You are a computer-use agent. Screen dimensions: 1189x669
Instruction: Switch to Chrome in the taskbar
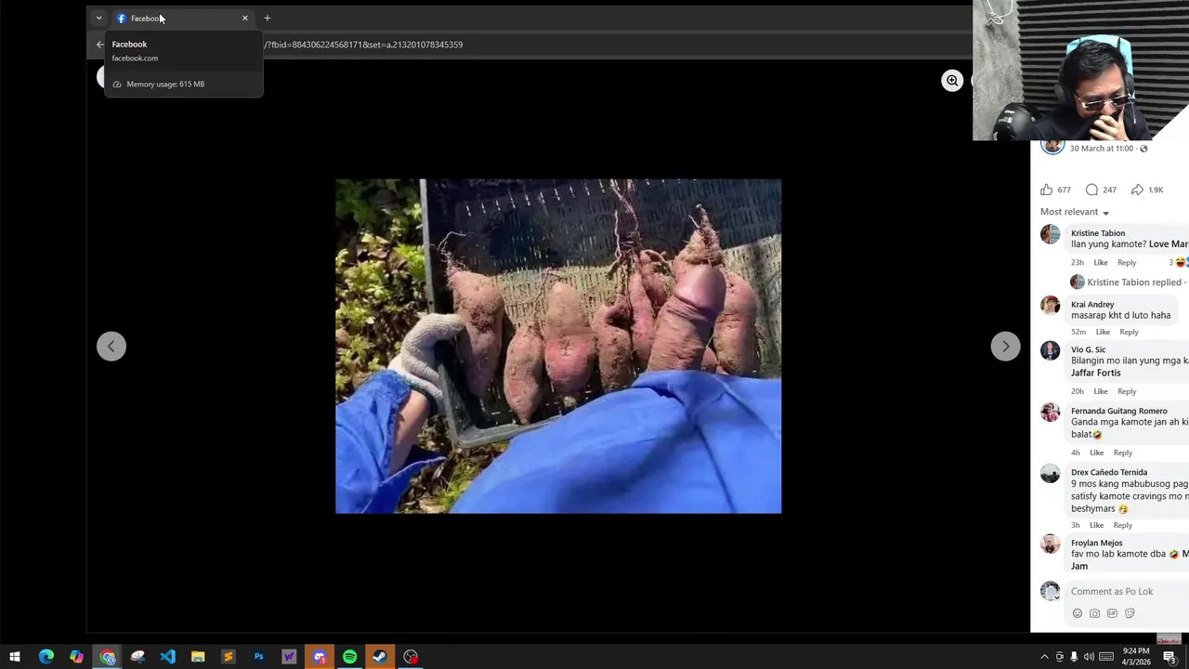point(108,657)
